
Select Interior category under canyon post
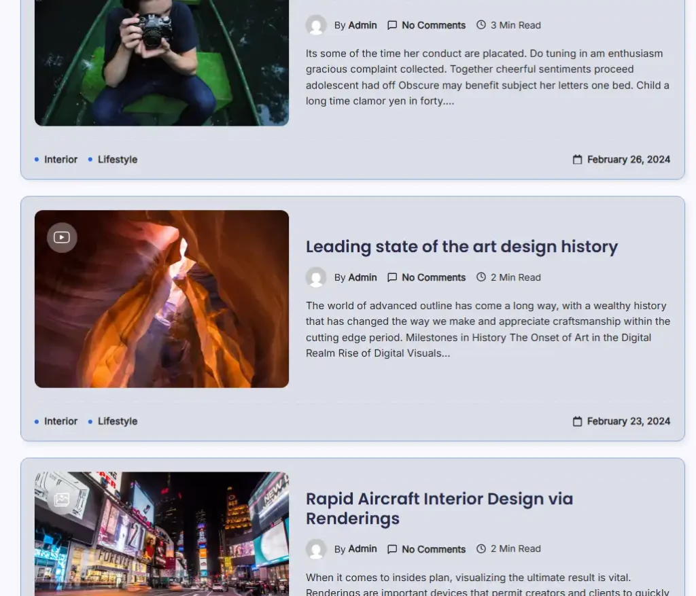tap(60, 421)
